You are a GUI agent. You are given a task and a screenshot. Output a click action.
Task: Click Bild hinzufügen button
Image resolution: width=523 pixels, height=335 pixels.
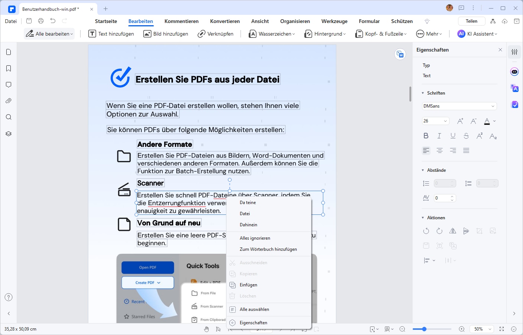166,34
